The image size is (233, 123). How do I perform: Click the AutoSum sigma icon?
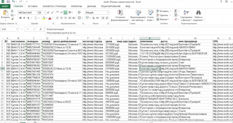176,11
